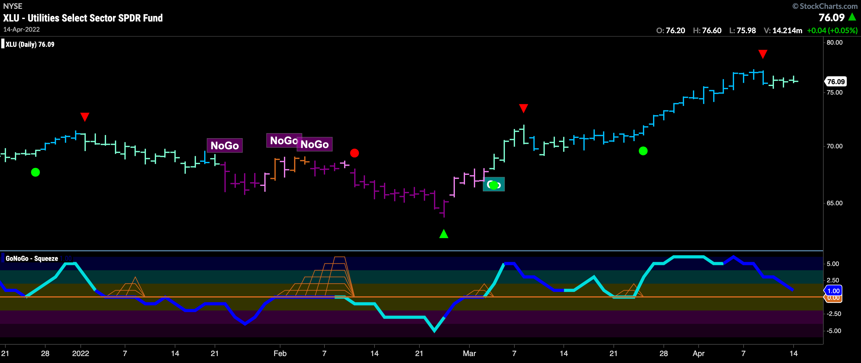Click the open value O: 76.20

[x=670, y=30]
